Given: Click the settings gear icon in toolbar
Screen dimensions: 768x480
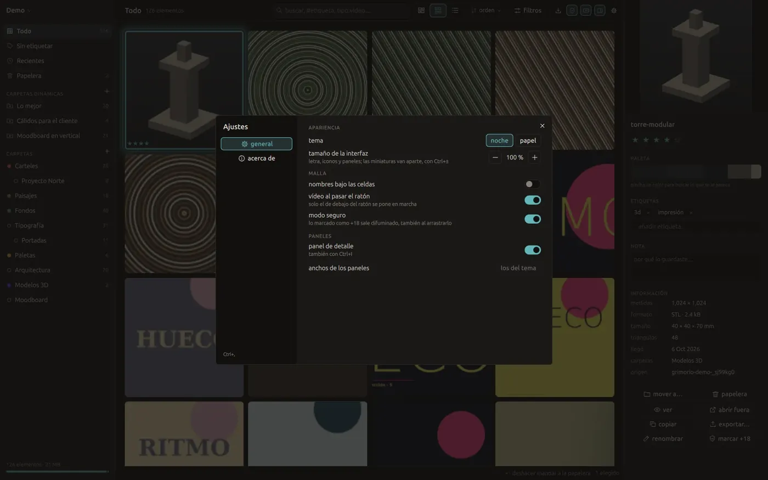Looking at the screenshot, I should pyautogui.click(x=614, y=10).
